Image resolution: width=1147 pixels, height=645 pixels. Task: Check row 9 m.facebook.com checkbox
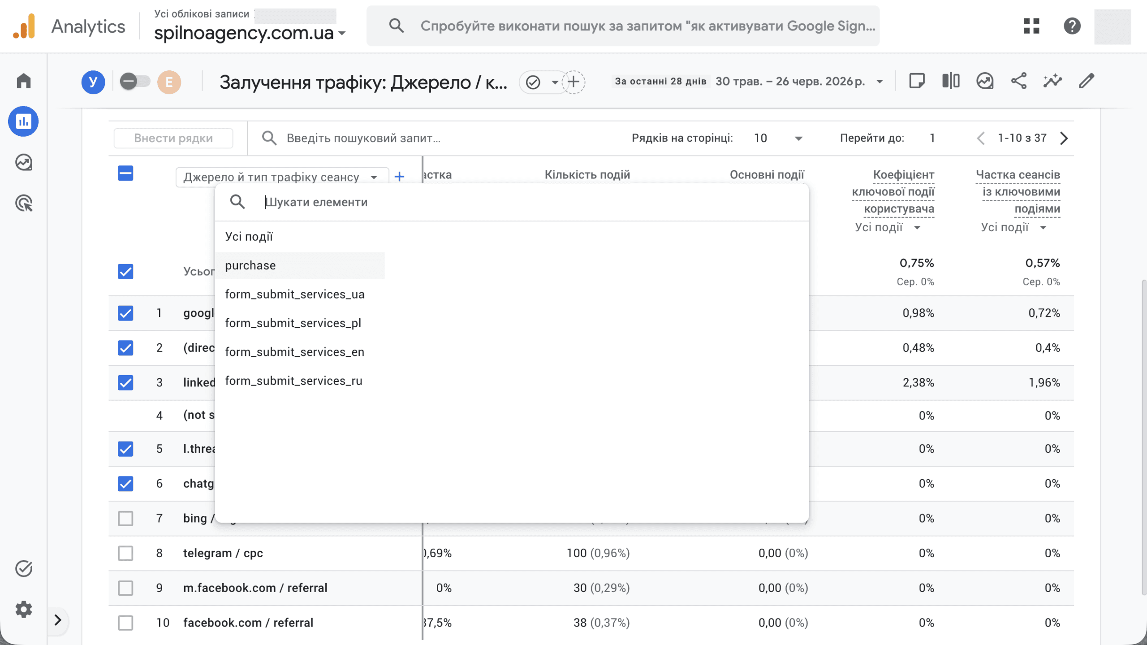tap(125, 588)
